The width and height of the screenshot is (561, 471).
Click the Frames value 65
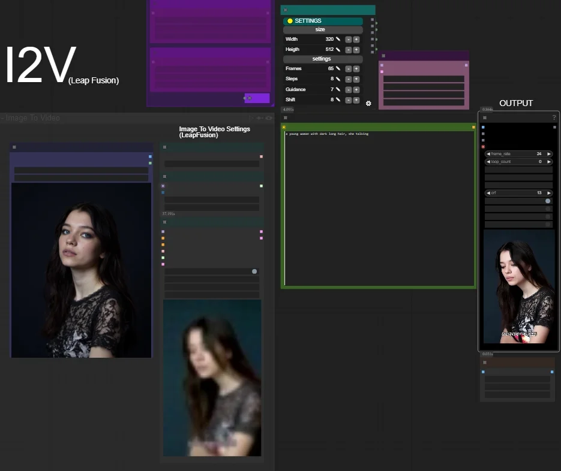coord(331,68)
